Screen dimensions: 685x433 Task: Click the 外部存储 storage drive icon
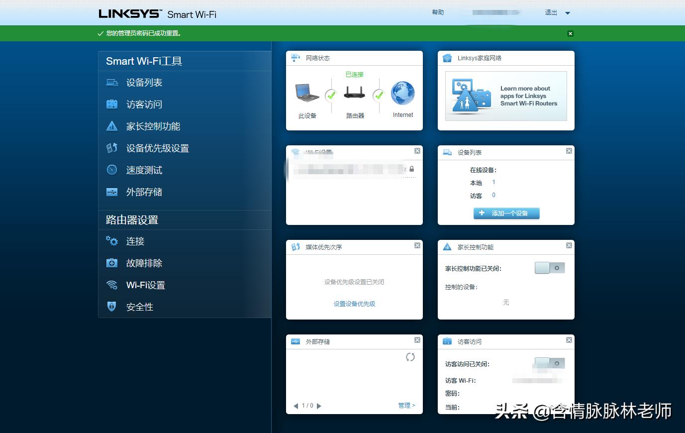112,192
